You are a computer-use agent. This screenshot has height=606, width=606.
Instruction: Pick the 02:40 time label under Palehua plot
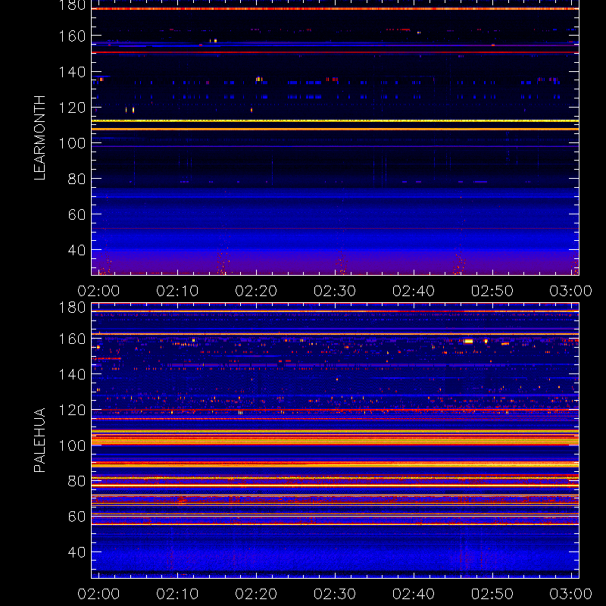[414, 594]
